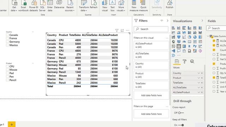Viewport: 226px width, 127px height.
Task: Choose the scatter chart visual
Action: (184, 37)
